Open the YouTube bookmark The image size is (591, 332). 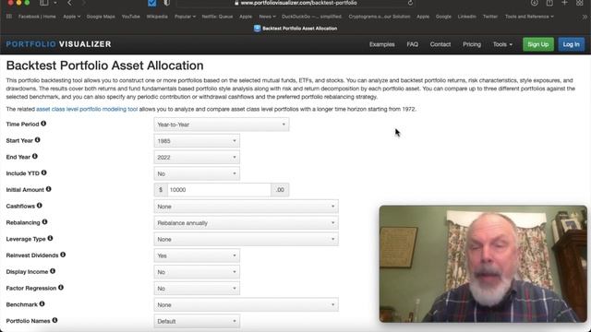tap(131, 17)
